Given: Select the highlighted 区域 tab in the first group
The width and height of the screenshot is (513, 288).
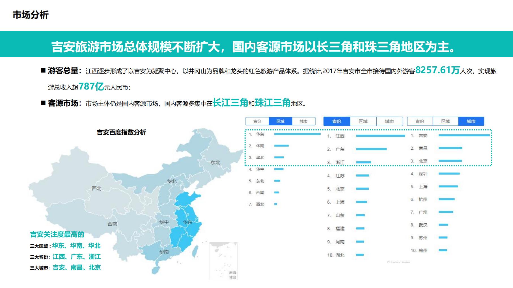Looking at the screenshot, I should (280, 121).
